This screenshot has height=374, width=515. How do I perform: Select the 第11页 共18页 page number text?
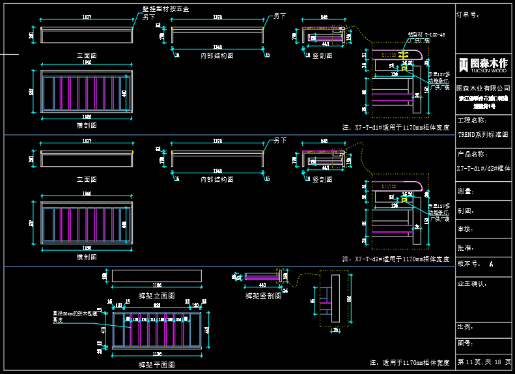484,362
